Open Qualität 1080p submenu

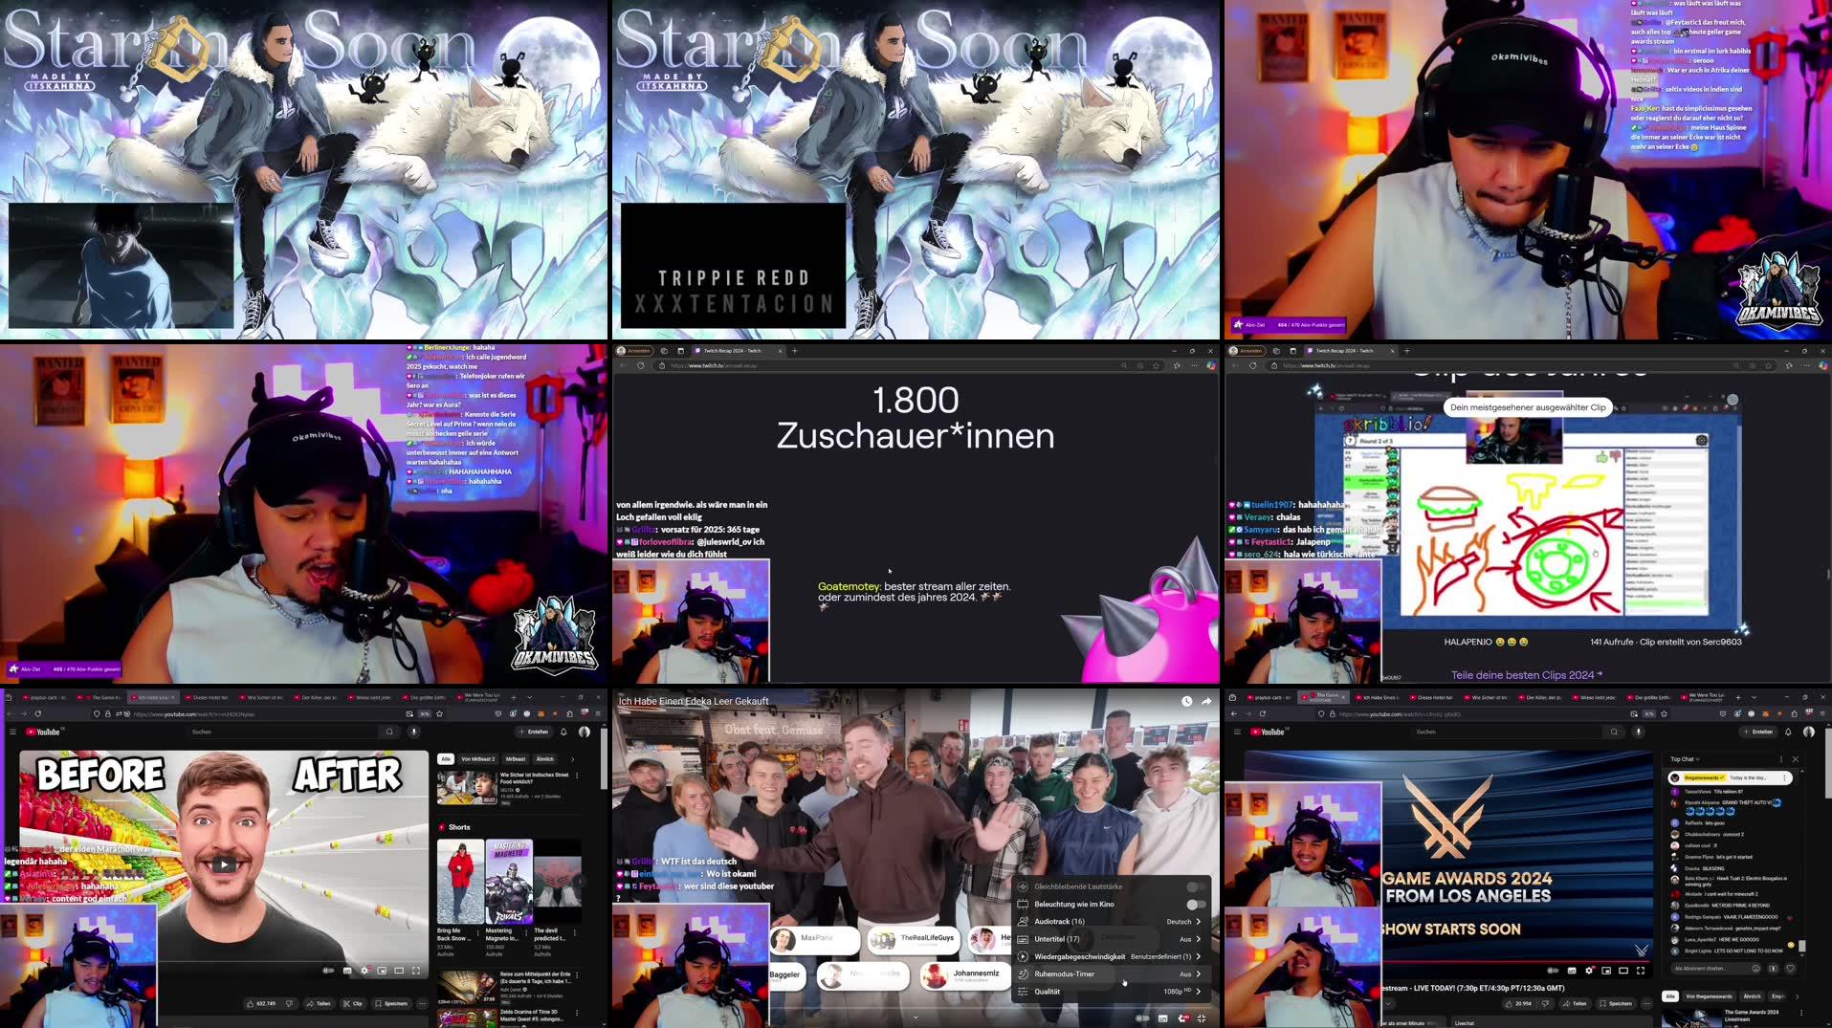(x=1111, y=992)
